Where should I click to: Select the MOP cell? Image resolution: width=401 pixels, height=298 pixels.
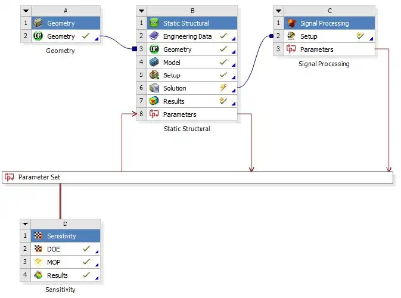(66, 262)
